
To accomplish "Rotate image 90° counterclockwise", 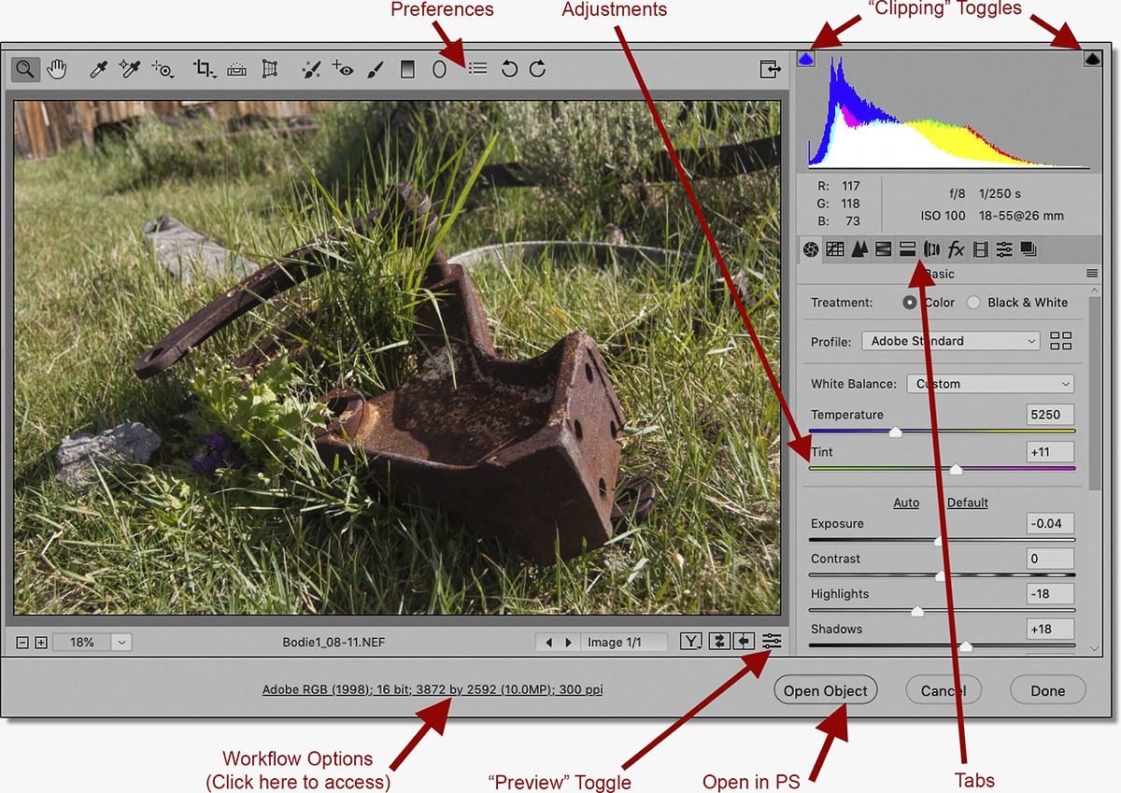I will pyautogui.click(x=509, y=69).
